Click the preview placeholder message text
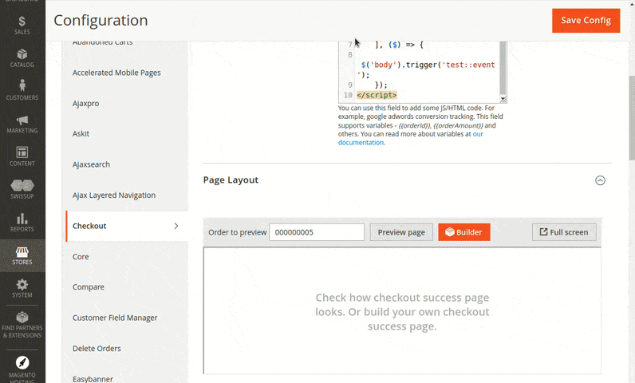635x383 pixels. click(x=402, y=312)
